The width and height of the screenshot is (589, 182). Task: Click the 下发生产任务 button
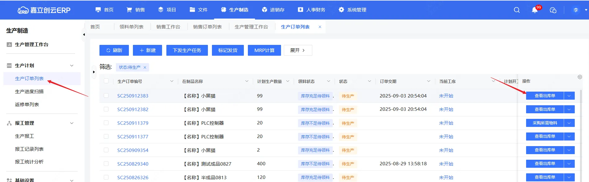tap(187, 50)
